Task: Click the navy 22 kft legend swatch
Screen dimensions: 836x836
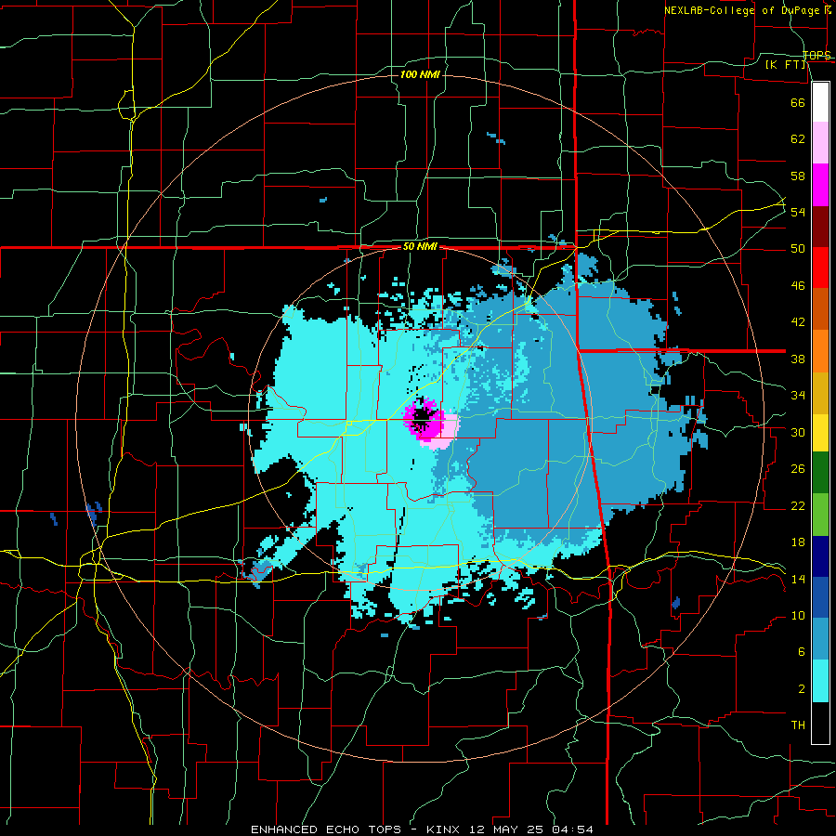Action: point(820,556)
